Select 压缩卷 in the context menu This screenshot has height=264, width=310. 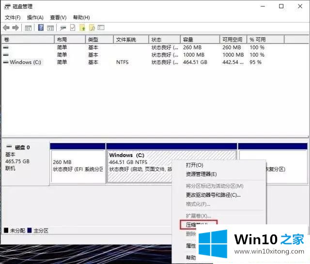(199, 225)
